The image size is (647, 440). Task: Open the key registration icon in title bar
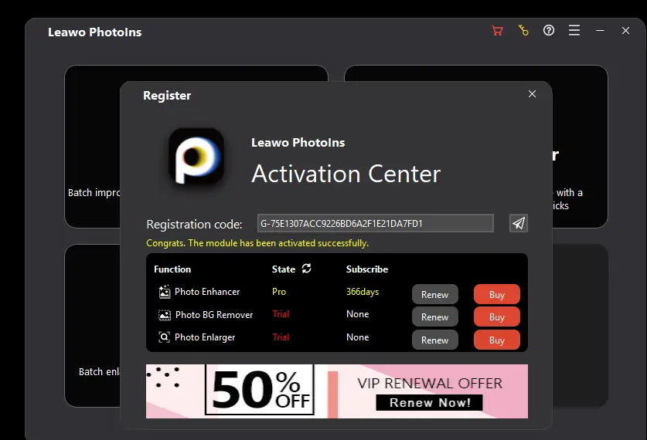click(x=523, y=30)
